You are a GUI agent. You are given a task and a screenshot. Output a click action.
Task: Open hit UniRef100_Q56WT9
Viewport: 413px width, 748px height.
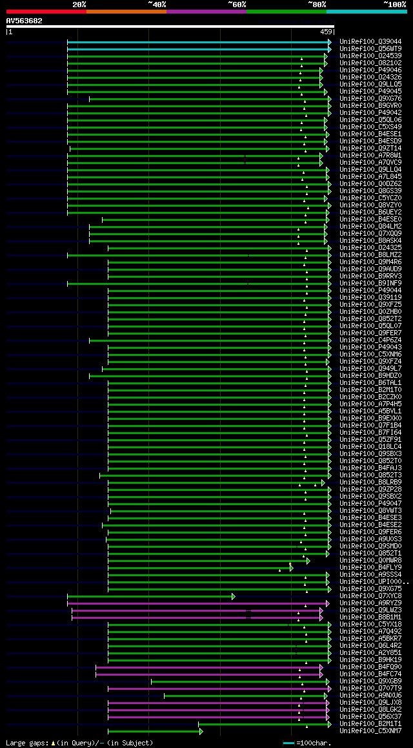pos(370,48)
